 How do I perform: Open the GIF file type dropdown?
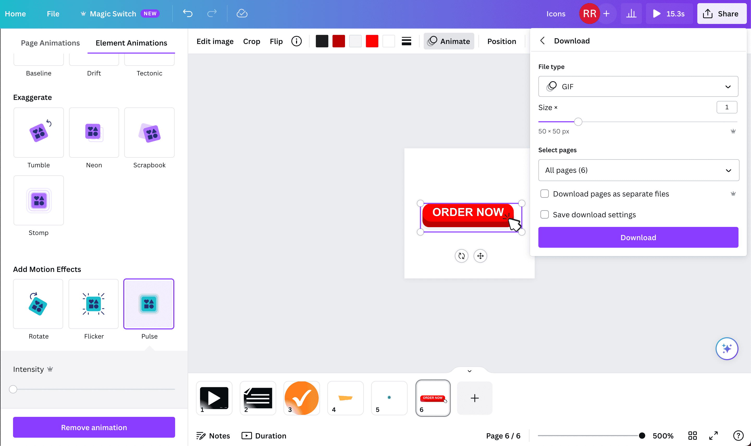638,87
